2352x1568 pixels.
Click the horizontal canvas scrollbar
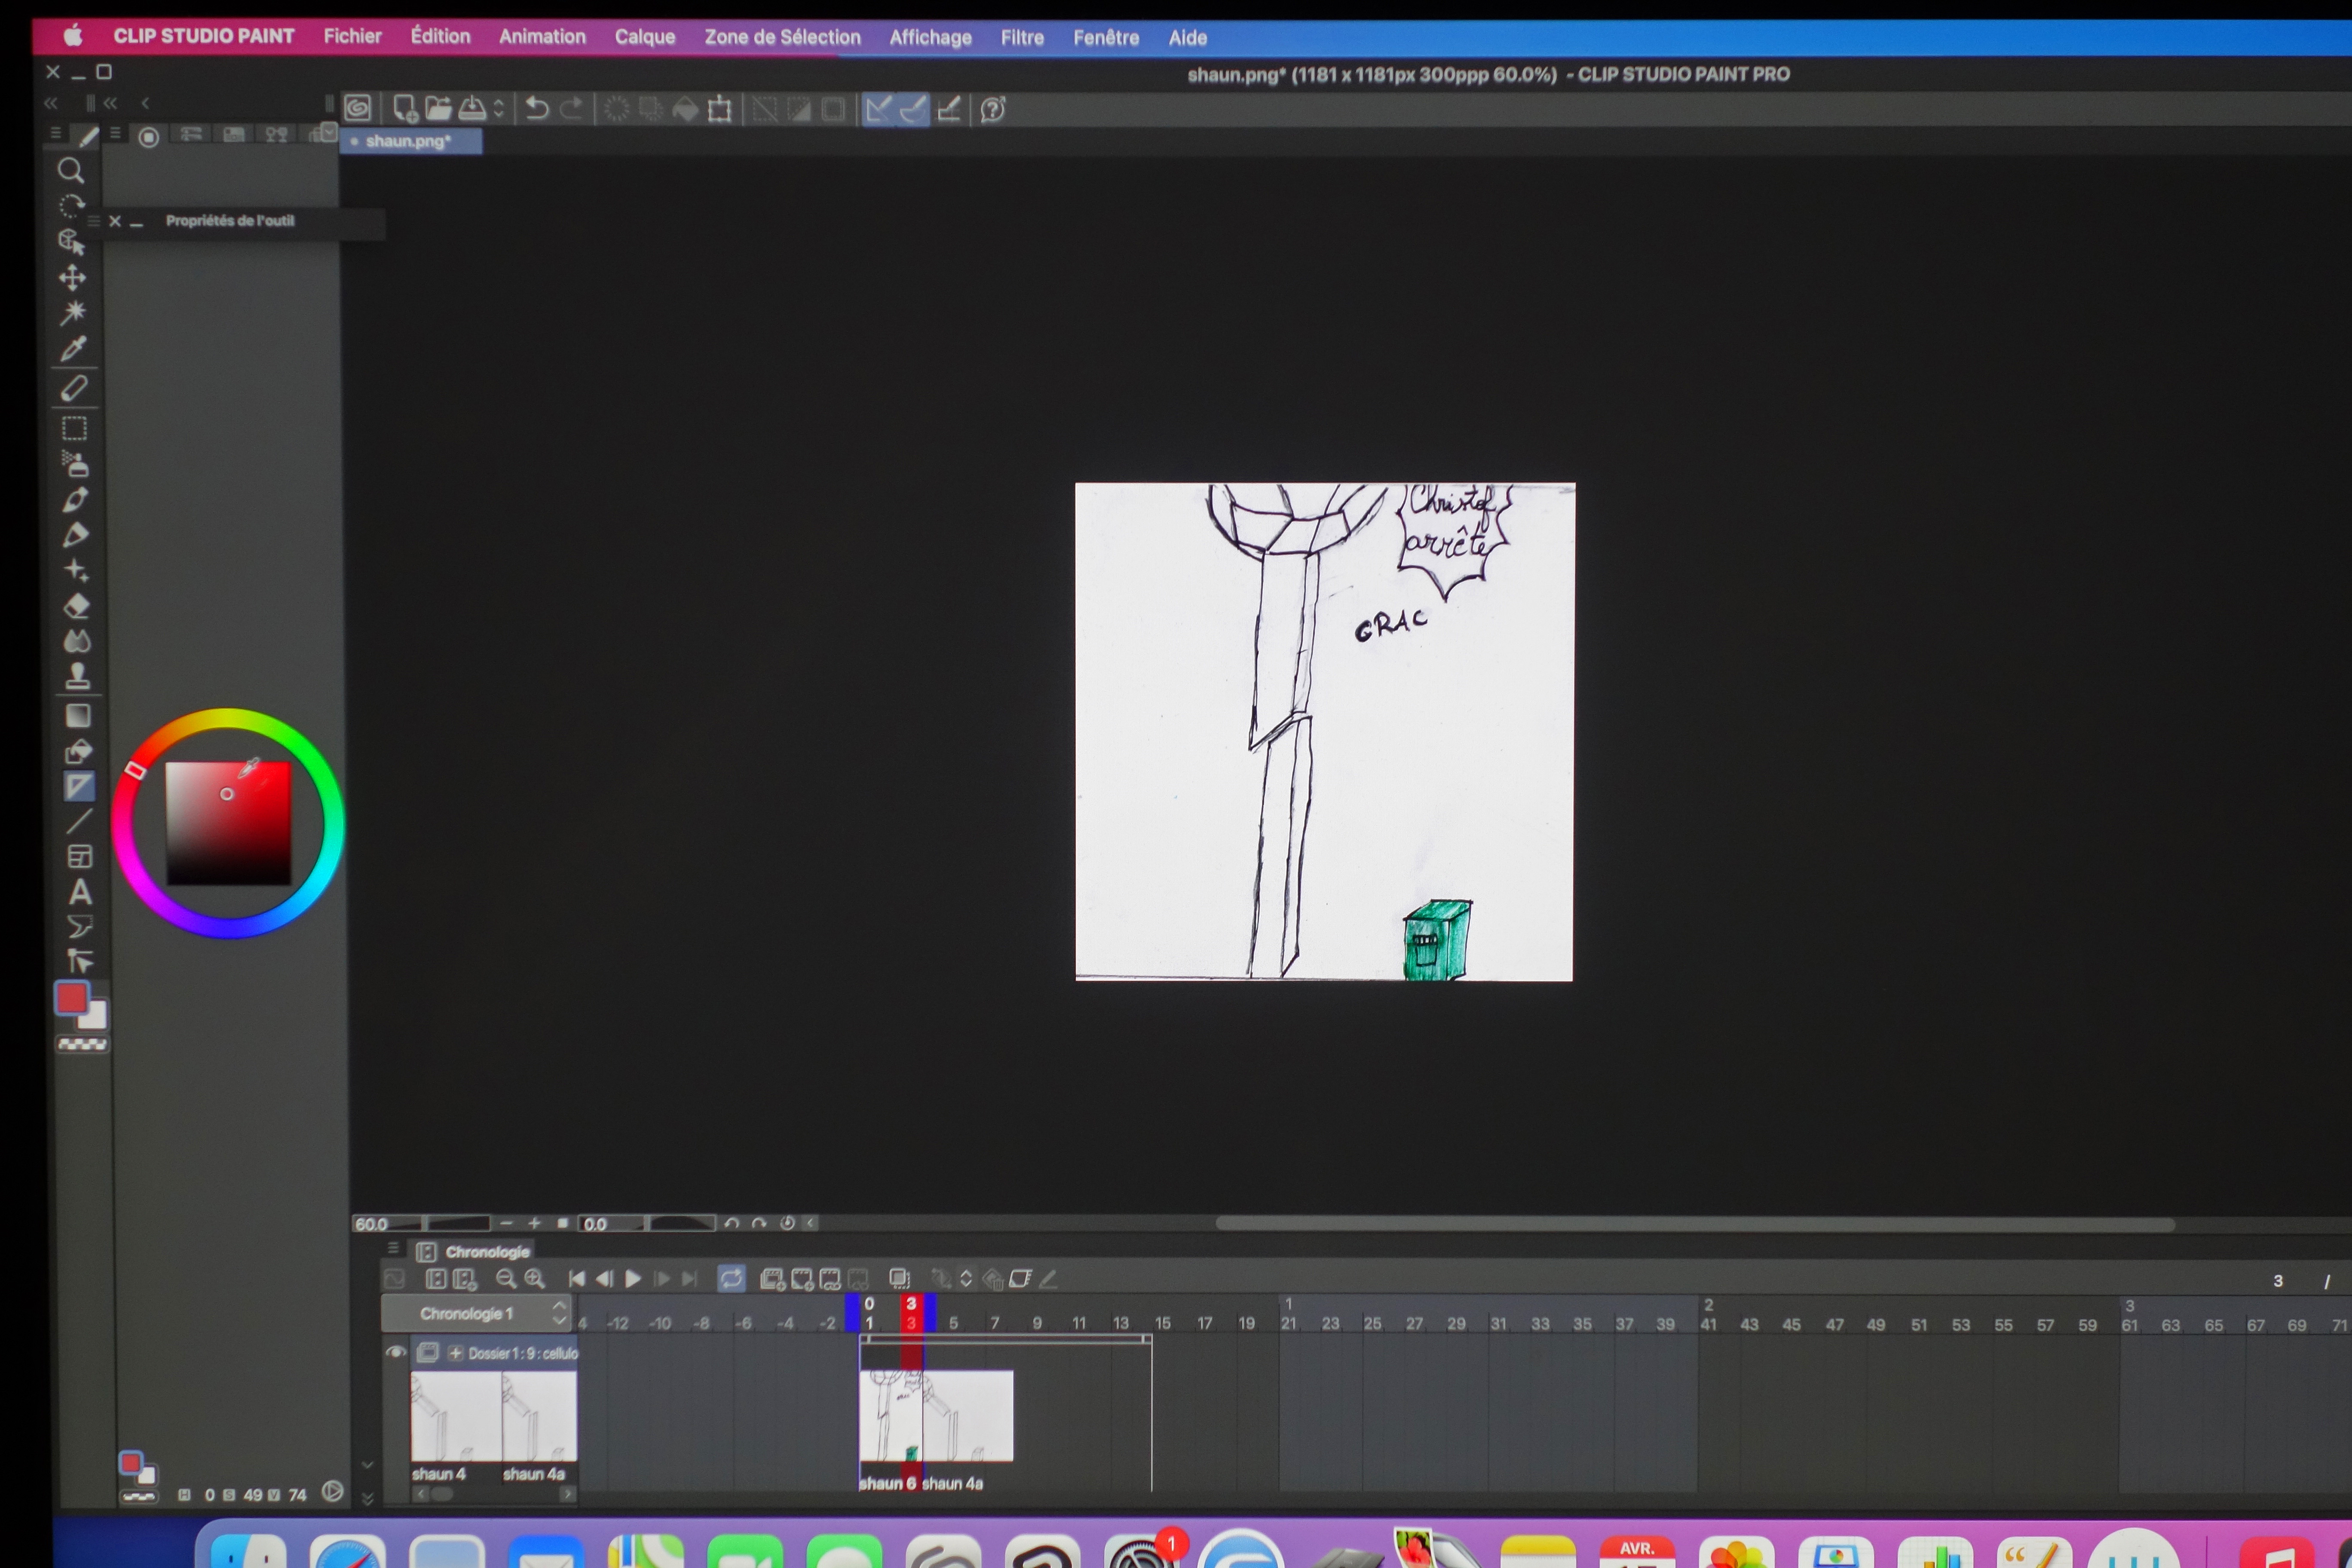tap(1694, 1224)
